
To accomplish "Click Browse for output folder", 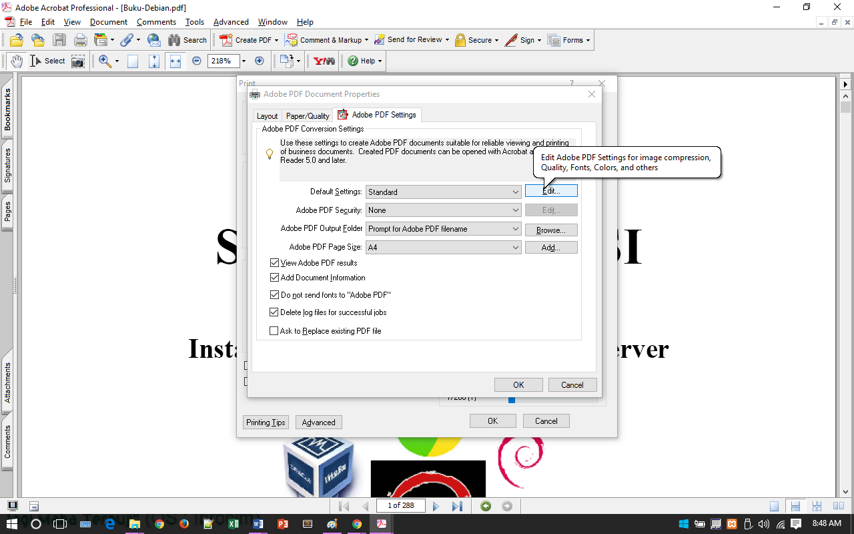I will pyautogui.click(x=551, y=230).
